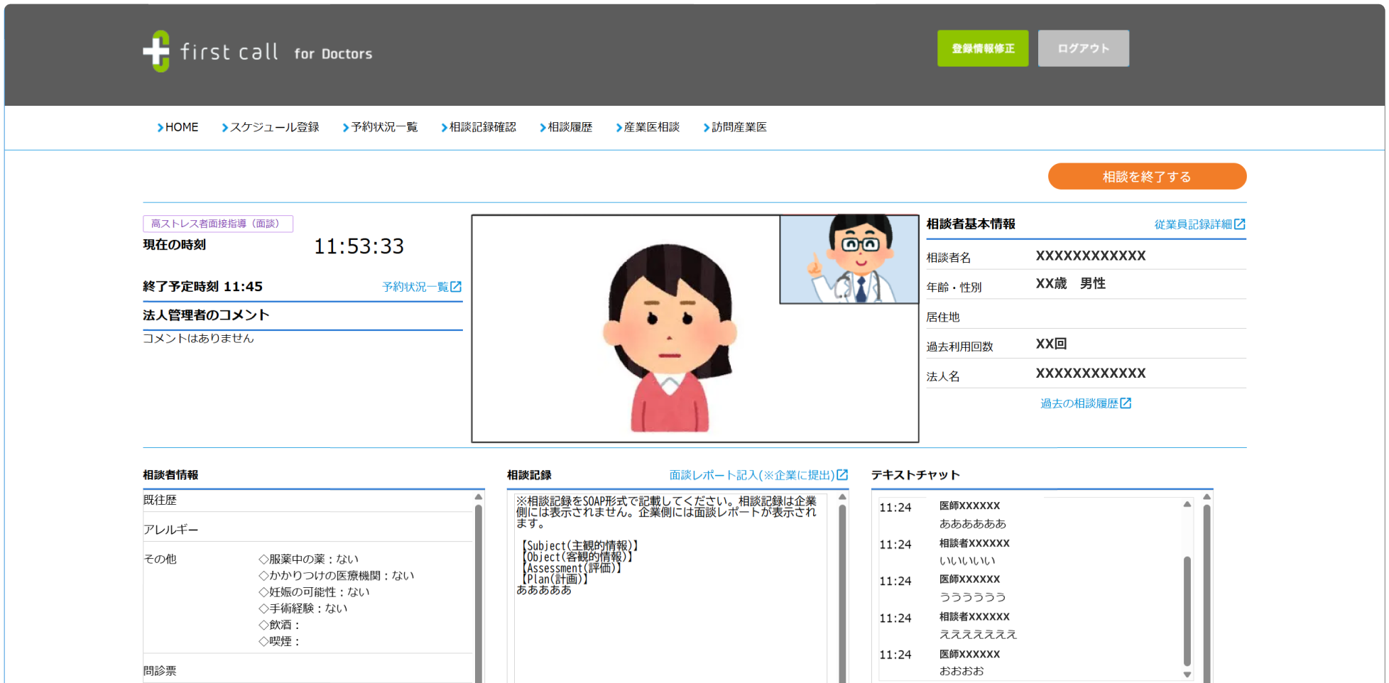Open 面談レポート記入 external link icon
The image size is (1389, 683).
842,474
